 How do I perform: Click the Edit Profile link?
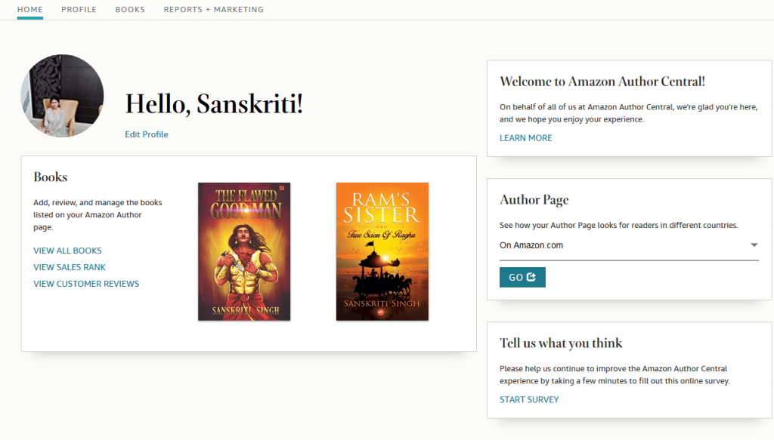[147, 134]
